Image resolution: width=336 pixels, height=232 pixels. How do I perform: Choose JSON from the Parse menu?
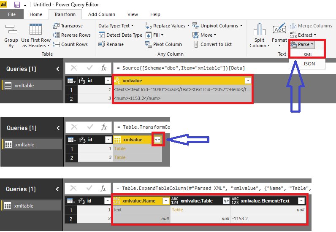tap(309, 64)
